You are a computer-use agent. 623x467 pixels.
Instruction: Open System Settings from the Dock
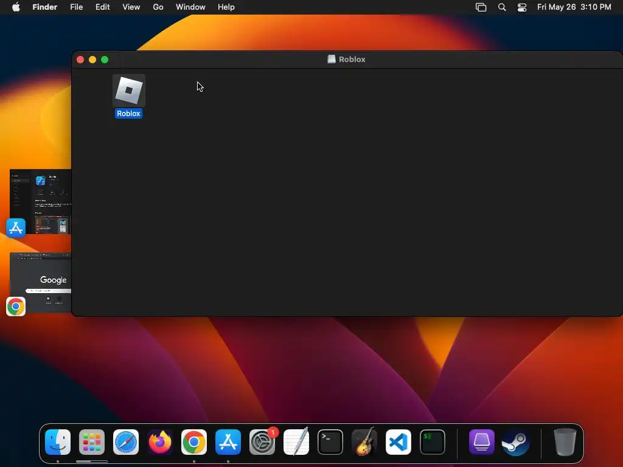(262, 442)
